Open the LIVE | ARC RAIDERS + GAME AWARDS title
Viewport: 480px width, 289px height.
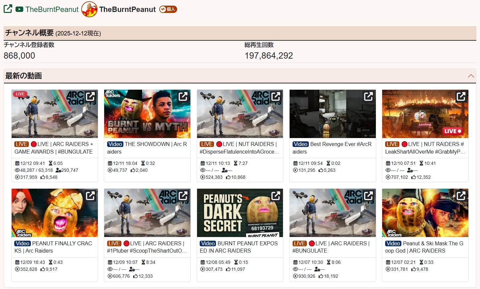[54, 148]
